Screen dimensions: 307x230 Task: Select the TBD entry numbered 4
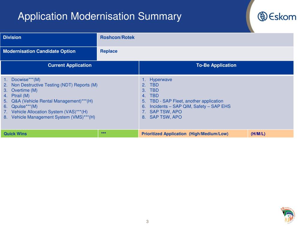tap(154, 96)
